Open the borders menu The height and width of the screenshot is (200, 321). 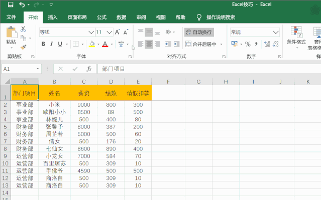pyautogui.click(x=82, y=44)
